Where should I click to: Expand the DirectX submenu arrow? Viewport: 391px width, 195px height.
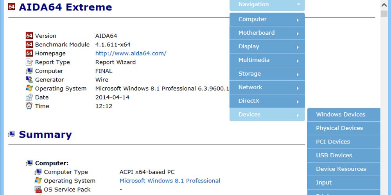coord(298,102)
